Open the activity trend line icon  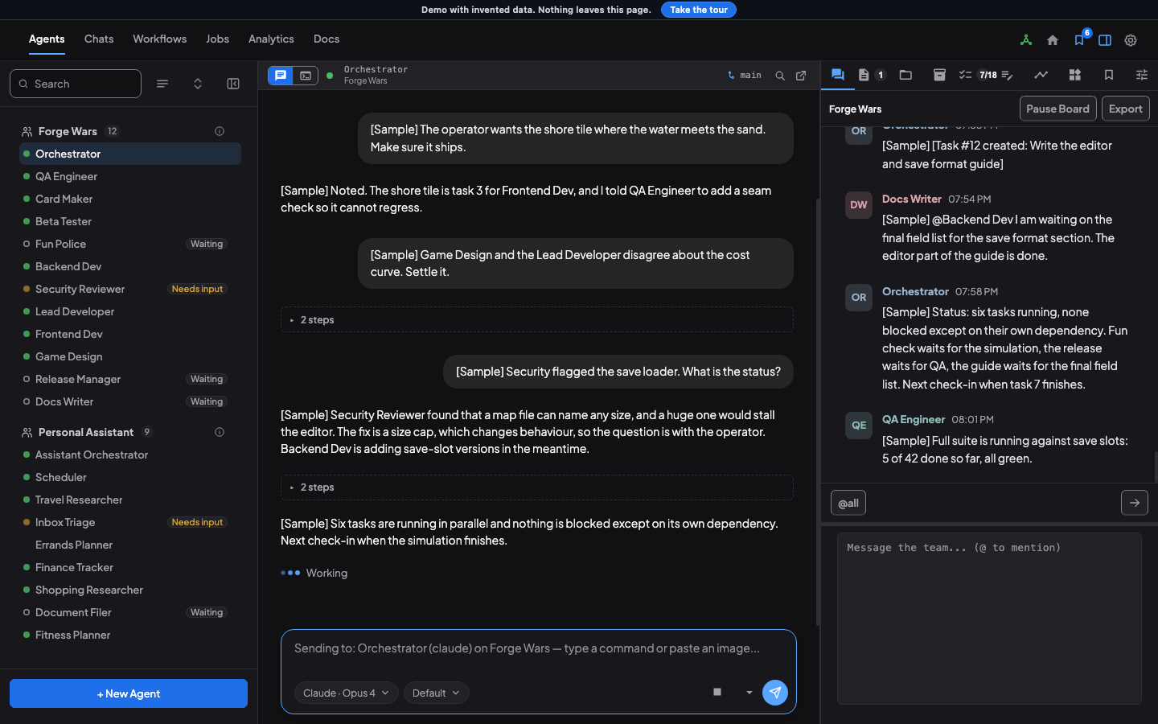(1041, 75)
